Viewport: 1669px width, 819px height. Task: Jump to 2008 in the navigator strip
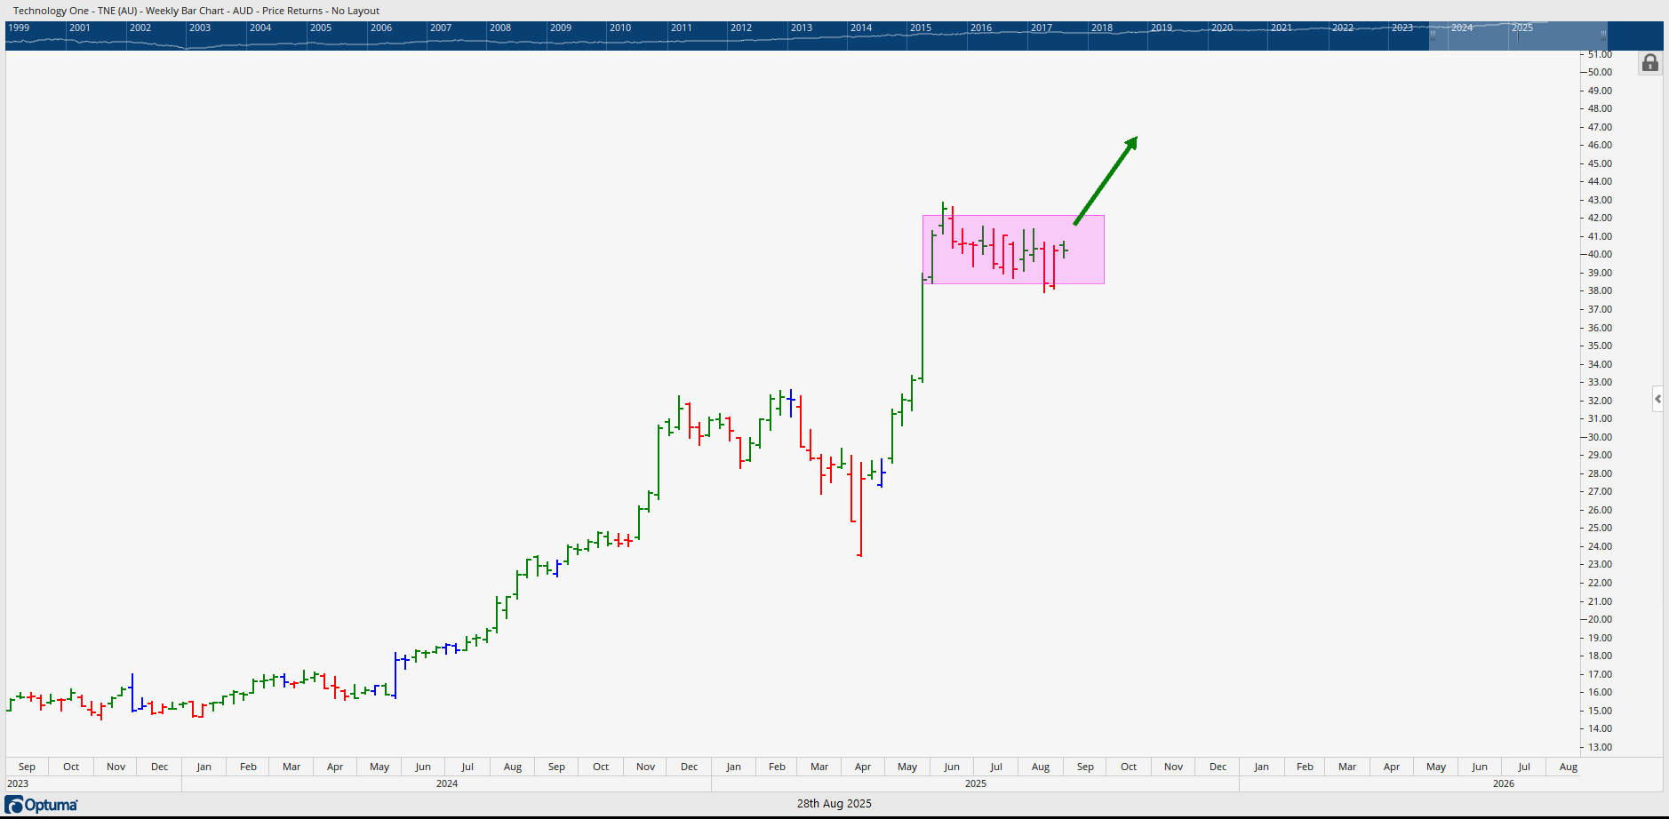click(x=500, y=28)
